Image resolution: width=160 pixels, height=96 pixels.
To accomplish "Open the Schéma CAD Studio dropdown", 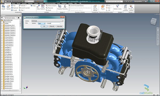I will [47, 21].
